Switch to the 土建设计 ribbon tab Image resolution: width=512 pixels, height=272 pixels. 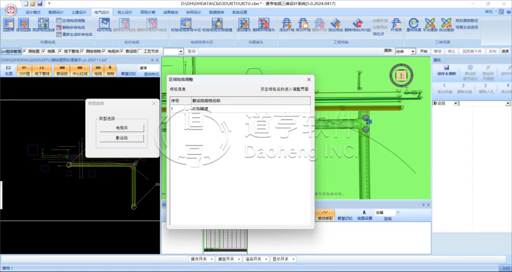pyautogui.click(x=79, y=12)
